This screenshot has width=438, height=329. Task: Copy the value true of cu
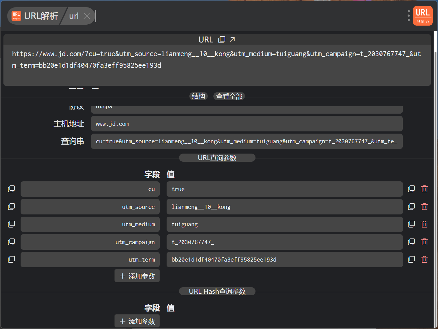411,189
